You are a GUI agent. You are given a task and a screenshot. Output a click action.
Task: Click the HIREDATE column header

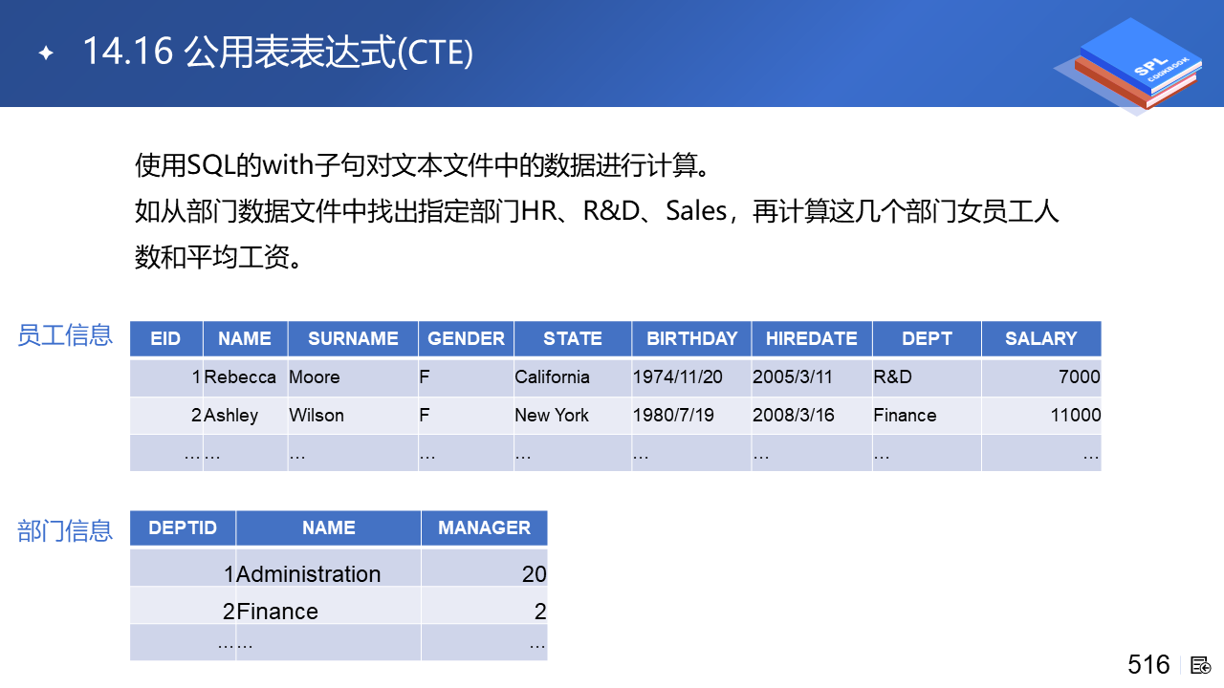click(811, 338)
